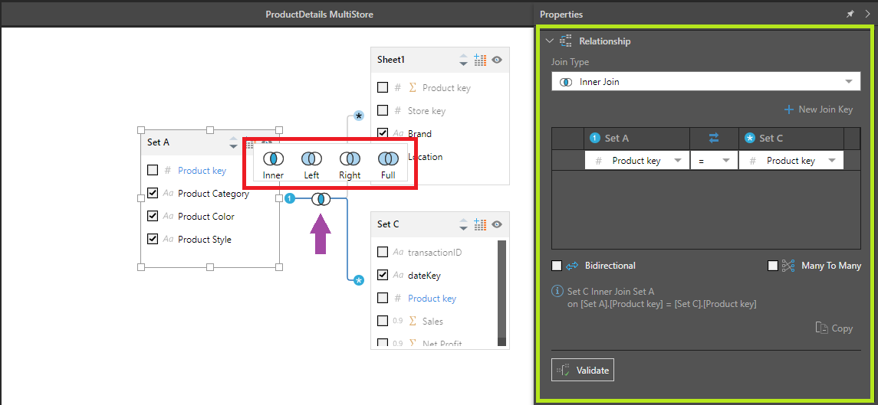Enable the Bidirectional checkbox

pyautogui.click(x=557, y=266)
